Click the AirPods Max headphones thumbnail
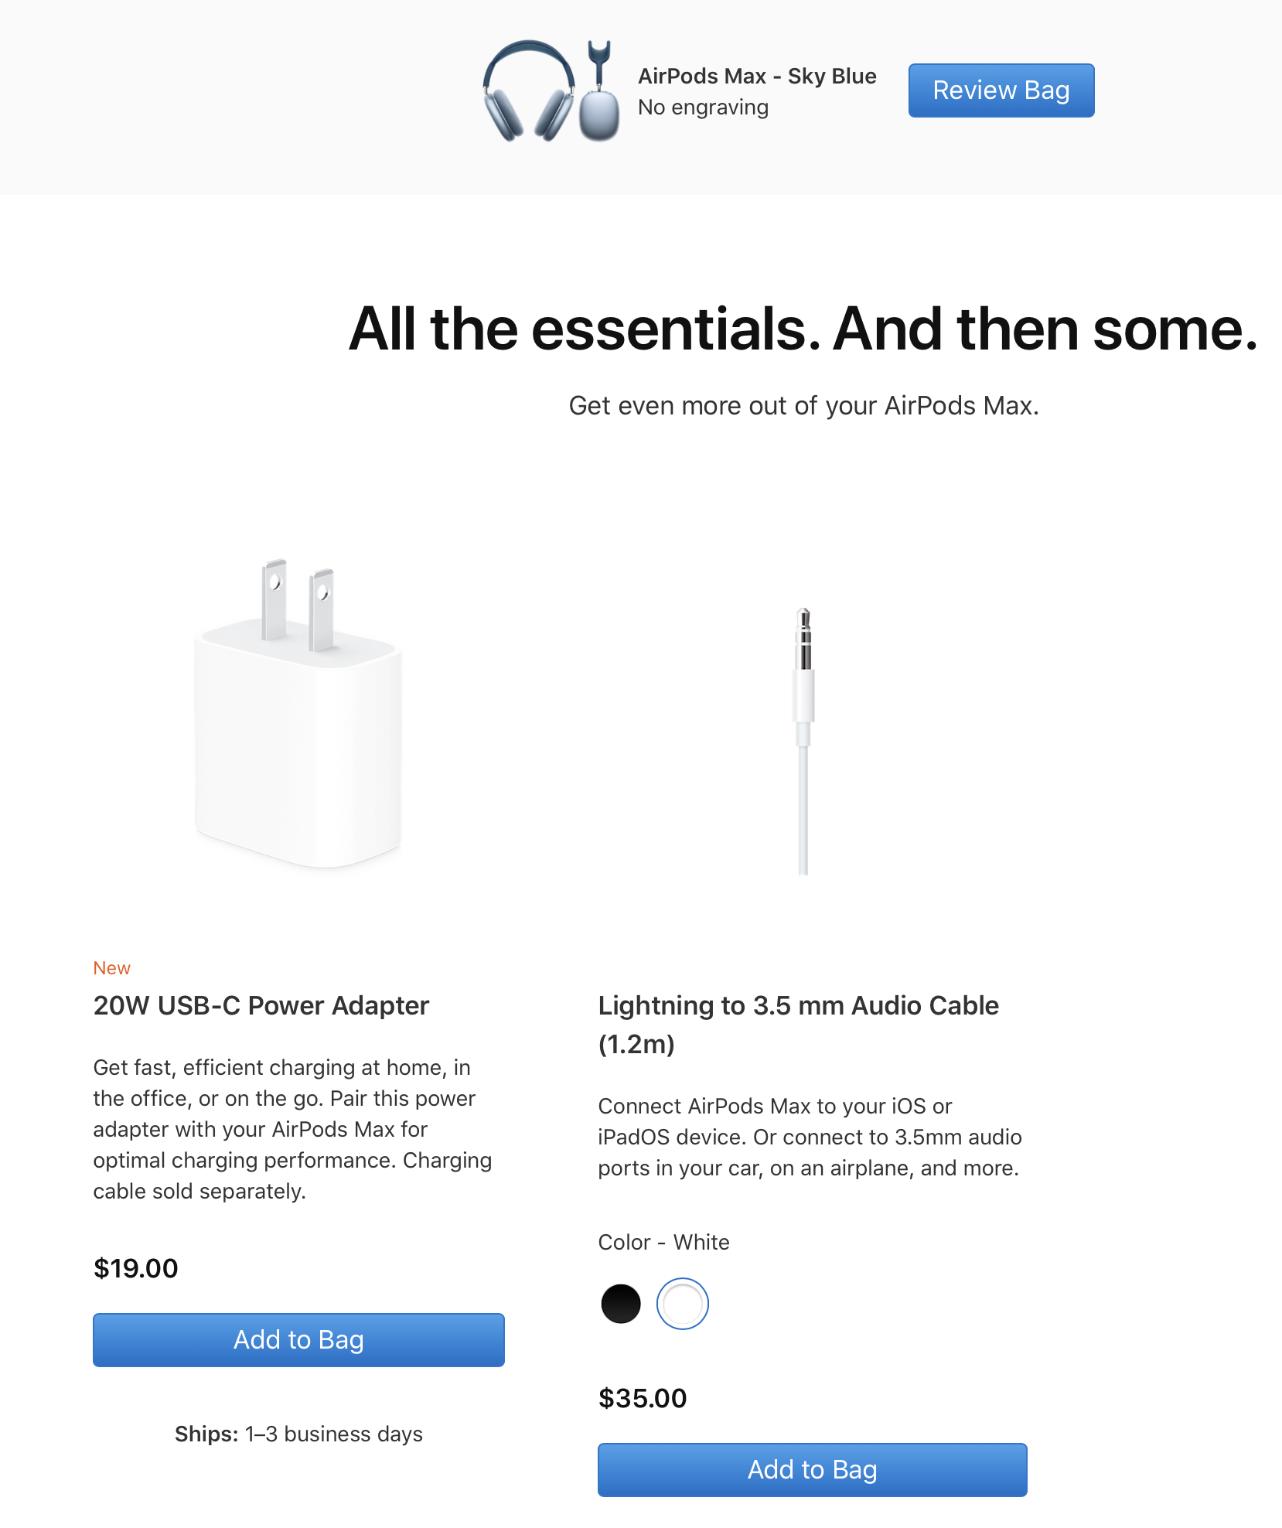Screen dimensions: 1282x1528 (x=529, y=91)
